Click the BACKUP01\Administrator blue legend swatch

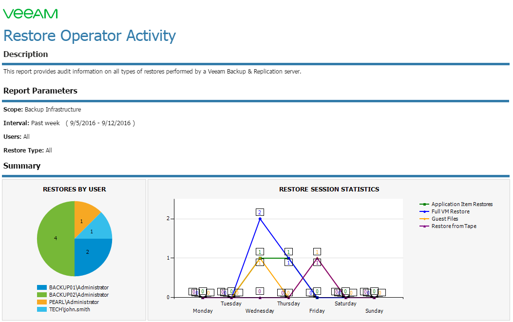pos(42,287)
